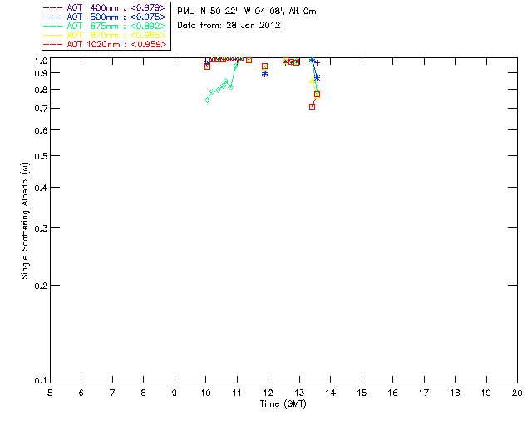Click the green diamond near hour 11

point(236,66)
